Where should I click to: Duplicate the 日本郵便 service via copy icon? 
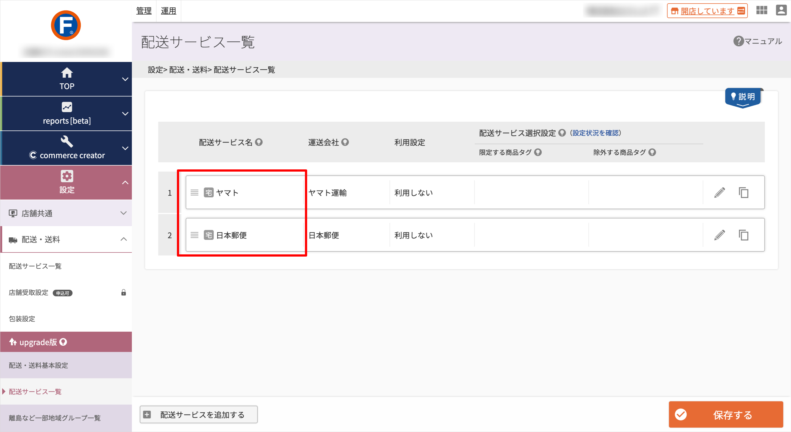point(743,235)
